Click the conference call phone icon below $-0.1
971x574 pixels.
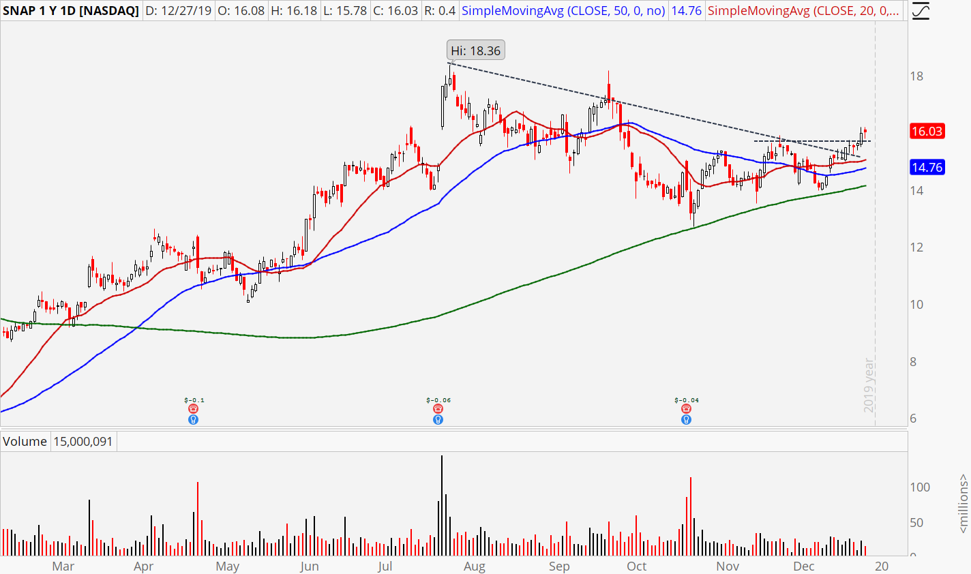pyautogui.click(x=194, y=409)
